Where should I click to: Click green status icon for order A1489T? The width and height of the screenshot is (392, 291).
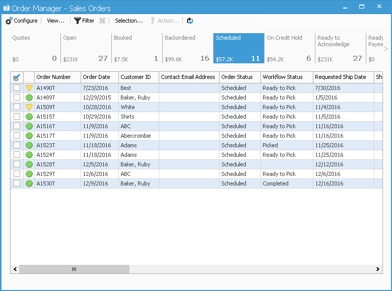point(29,98)
